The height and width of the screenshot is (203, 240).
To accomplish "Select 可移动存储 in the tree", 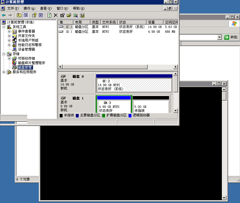I will click(x=26, y=58).
